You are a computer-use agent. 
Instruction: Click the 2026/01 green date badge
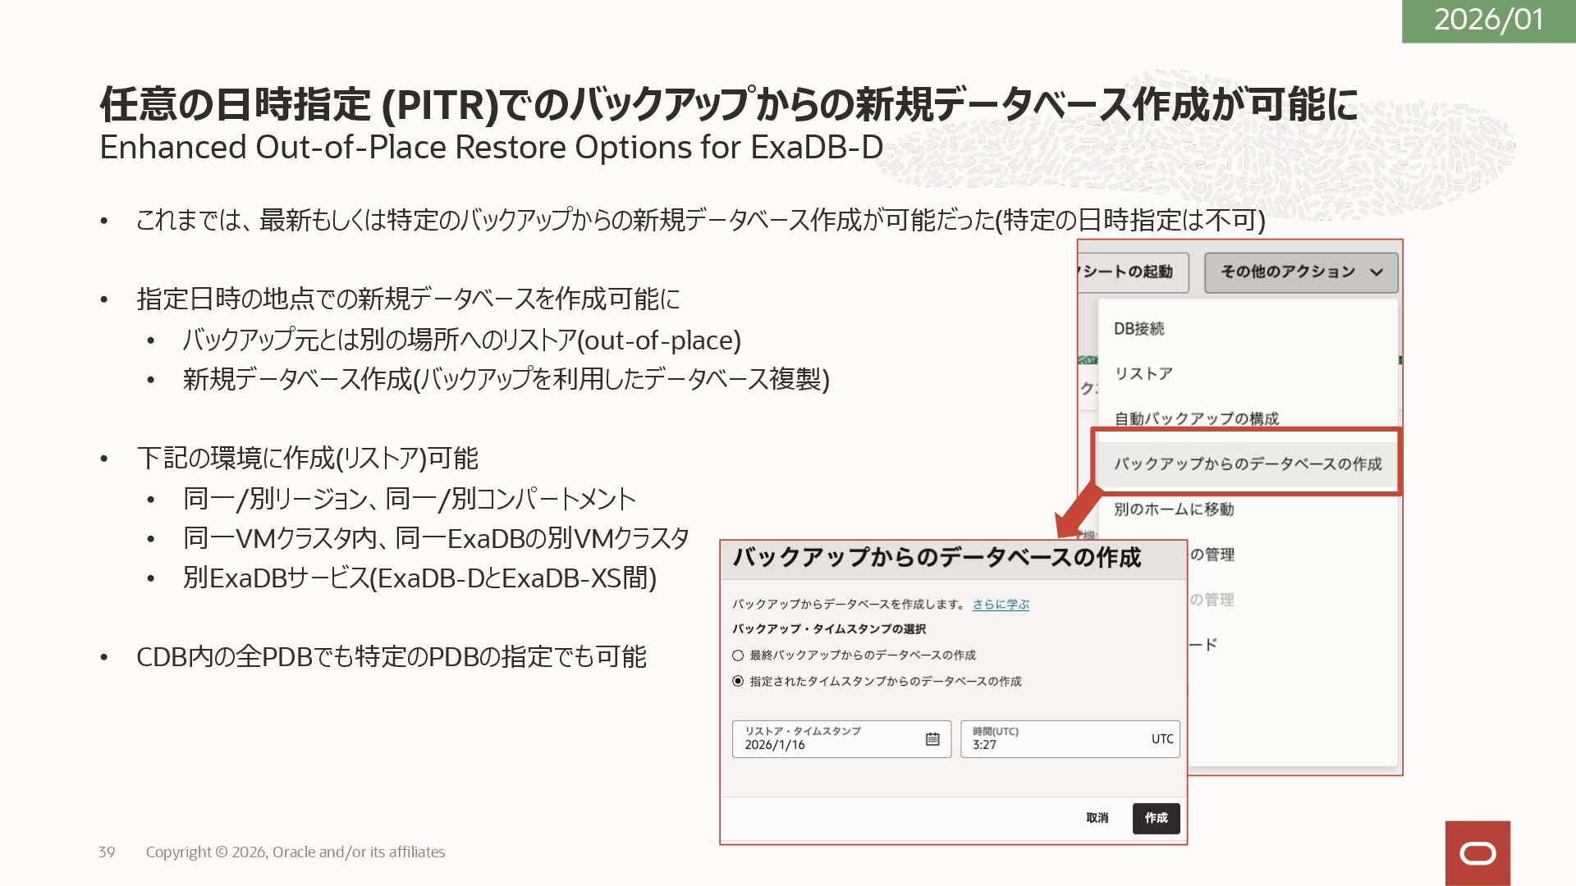coord(1488,21)
